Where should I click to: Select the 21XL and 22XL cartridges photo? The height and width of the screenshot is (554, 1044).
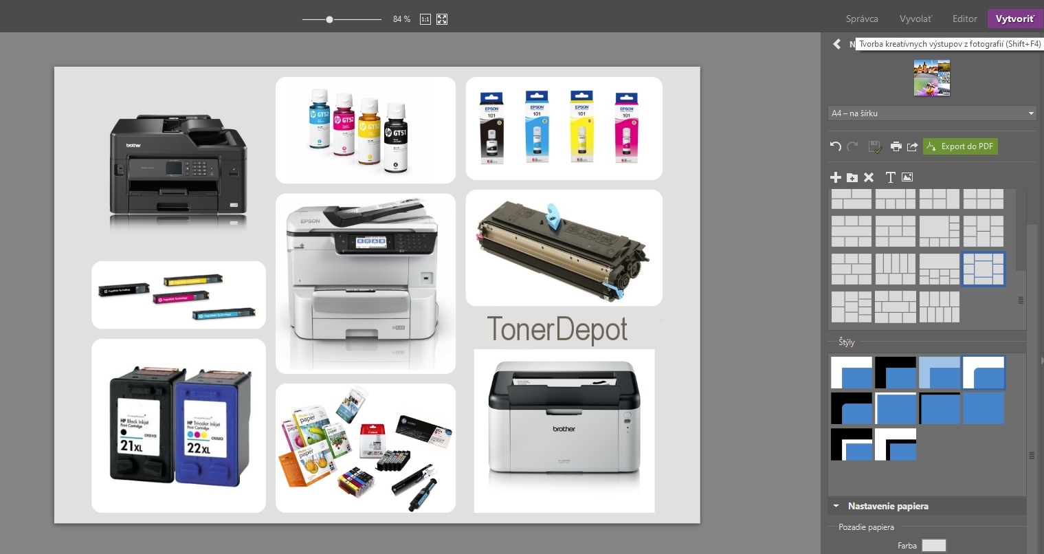pos(179,425)
